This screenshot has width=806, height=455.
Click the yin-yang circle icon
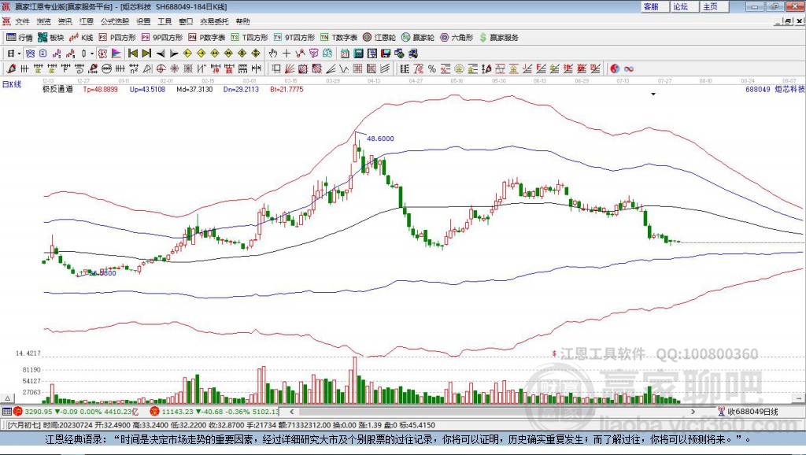[615, 69]
